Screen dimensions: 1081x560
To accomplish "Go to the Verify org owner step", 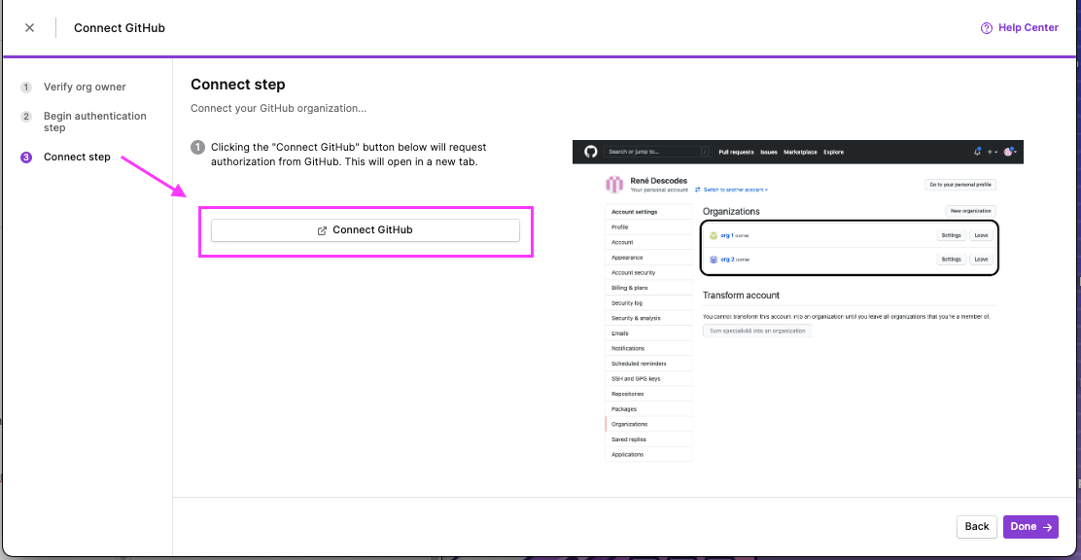I will point(74,87).
